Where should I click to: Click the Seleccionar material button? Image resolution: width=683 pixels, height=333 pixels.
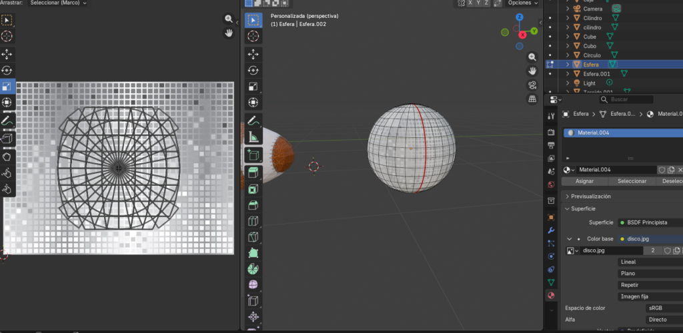click(x=632, y=181)
